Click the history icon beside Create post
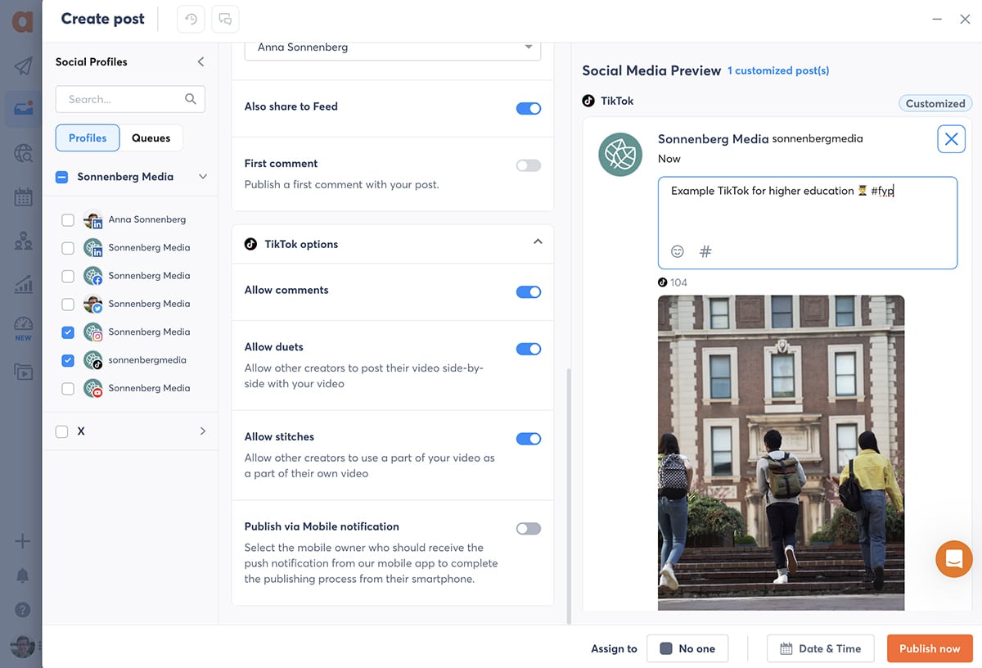982x668 pixels. [x=191, y=20]
